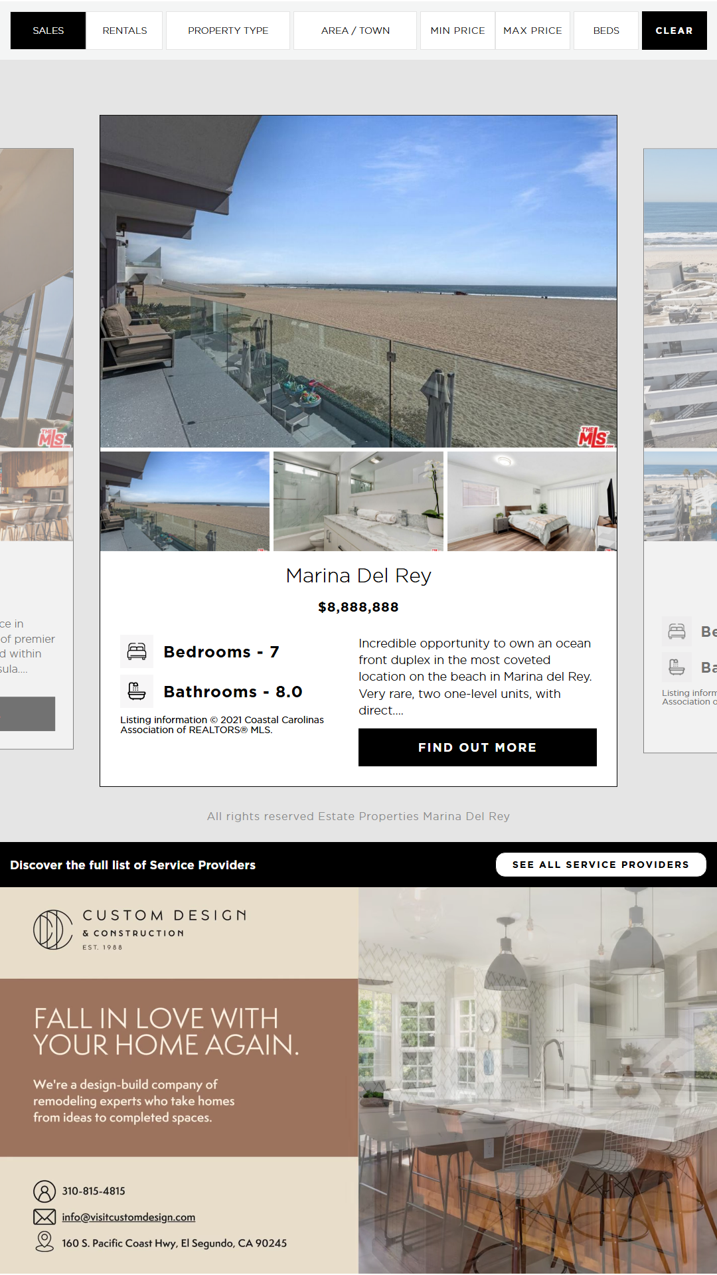This screenshot has width=717, height=1275.
Task: Open the MAX PRICE filter
Action: point(532,31)
